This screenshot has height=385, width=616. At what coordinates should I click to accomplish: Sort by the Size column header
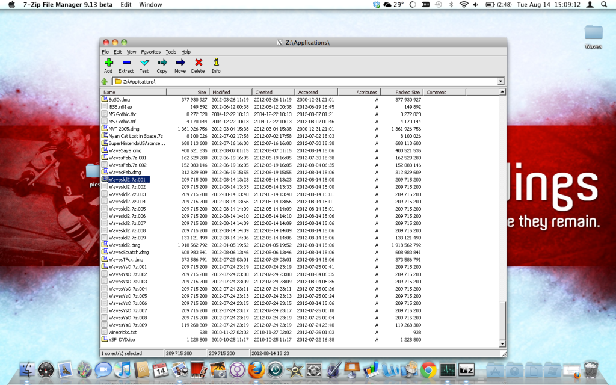click(x=188, y=92)
